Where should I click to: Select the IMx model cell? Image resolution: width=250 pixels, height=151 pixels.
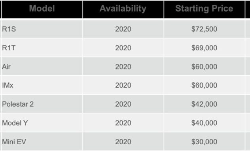tap(42, 85)
